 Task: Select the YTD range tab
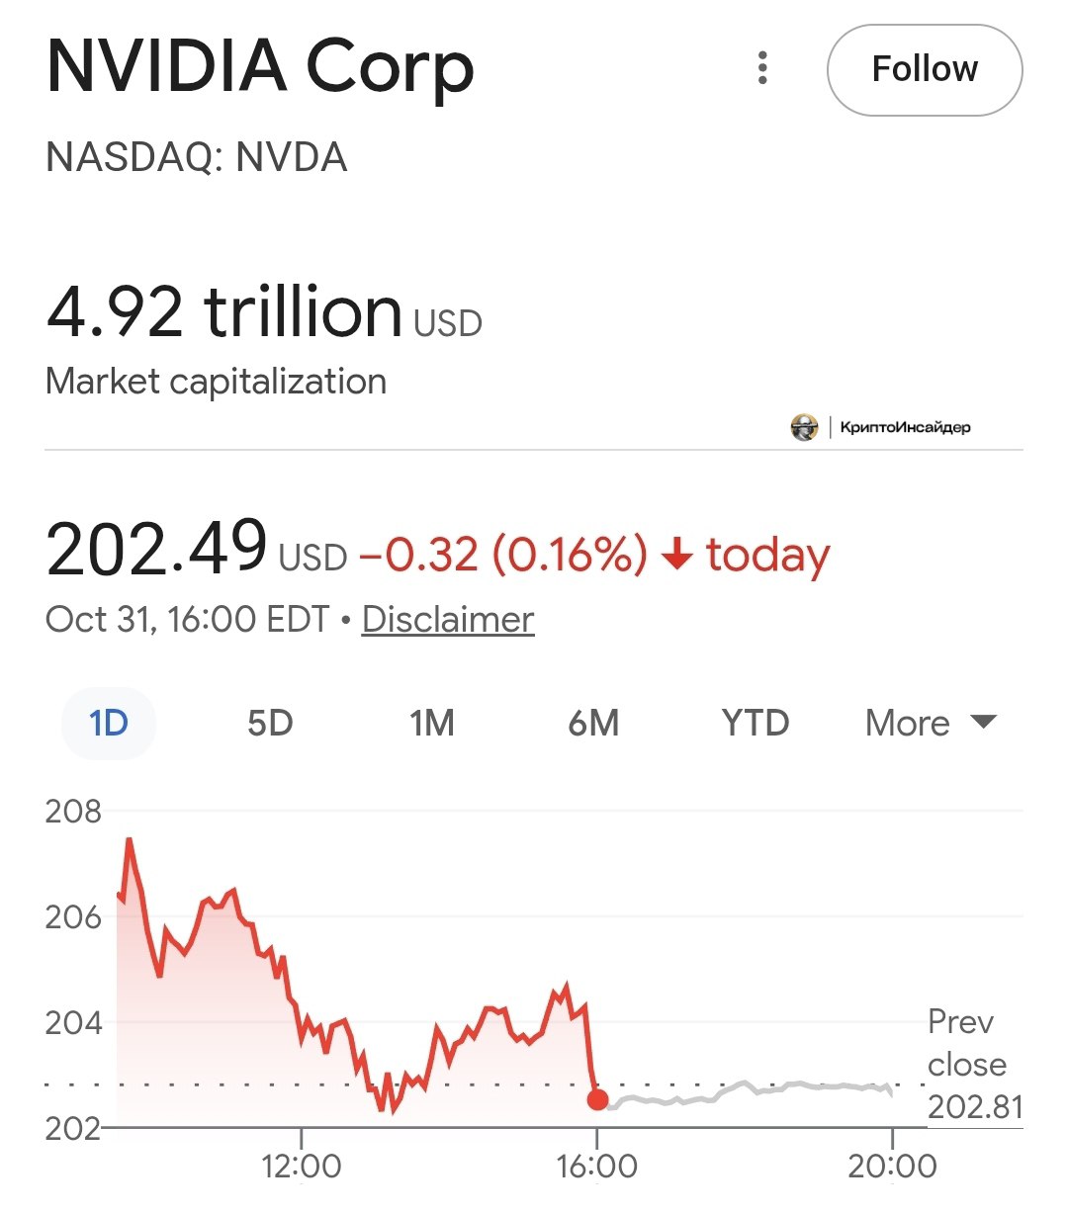(x=756, y=723)
